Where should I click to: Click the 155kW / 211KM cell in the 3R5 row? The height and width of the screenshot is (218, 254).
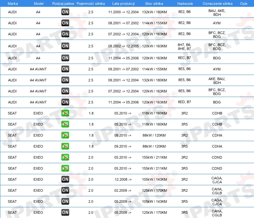tap(154, 168)
